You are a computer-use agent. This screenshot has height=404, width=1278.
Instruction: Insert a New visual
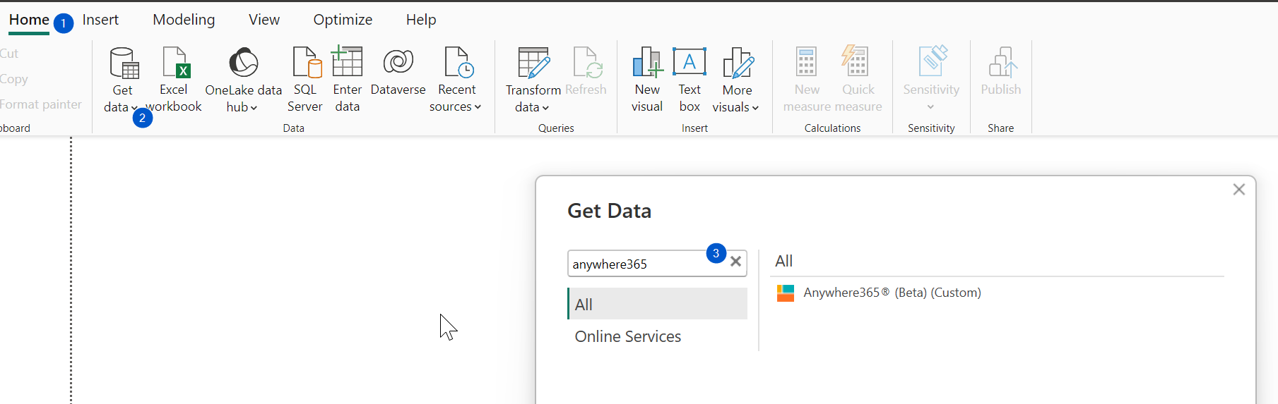click(x=647, y=80)
